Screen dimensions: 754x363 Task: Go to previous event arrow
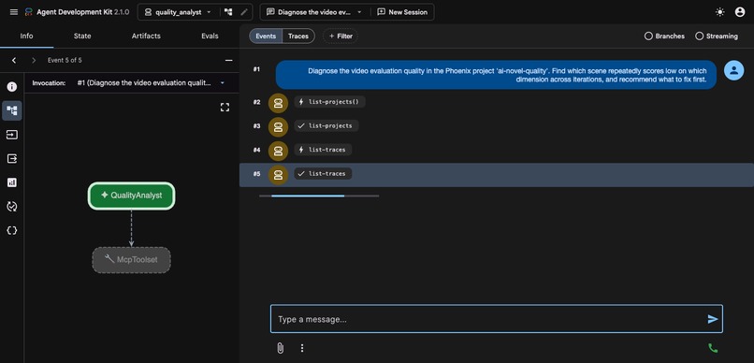(x=14, y=60)
